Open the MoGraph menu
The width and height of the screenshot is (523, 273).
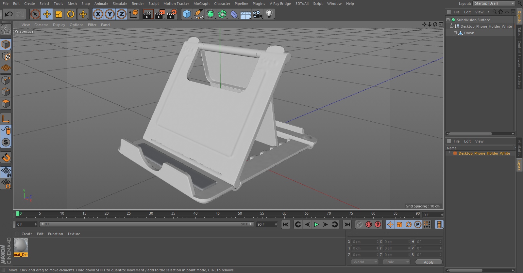pyautogui.click(x=201, y=4)
